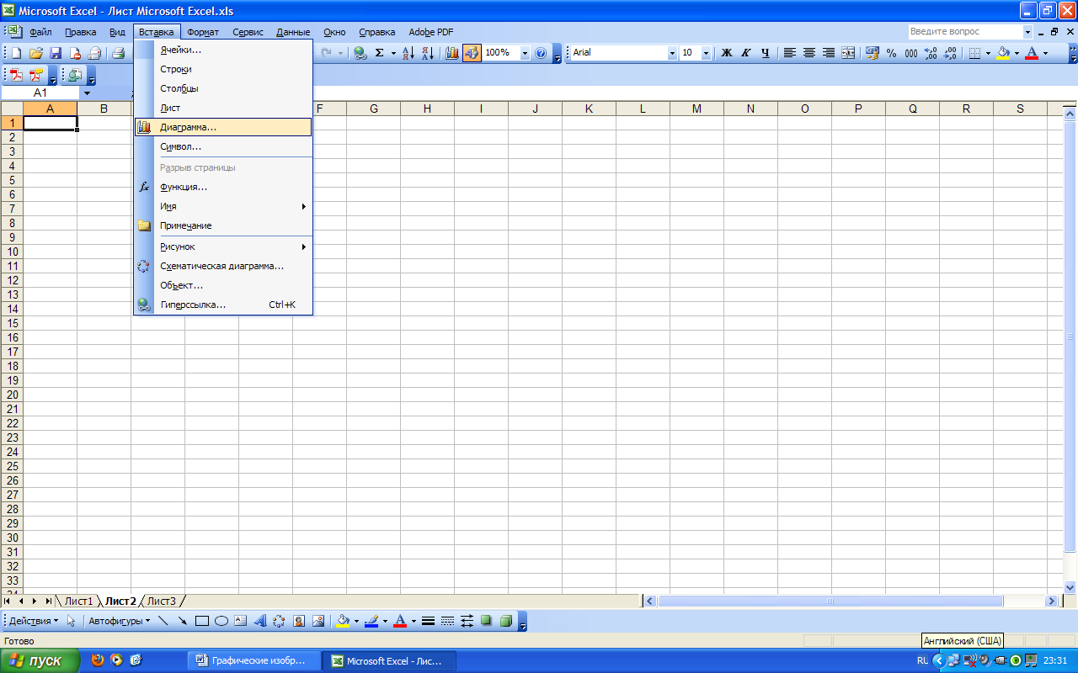Select the Rectangle drawing tool
1078x673 pixels.
201,621
